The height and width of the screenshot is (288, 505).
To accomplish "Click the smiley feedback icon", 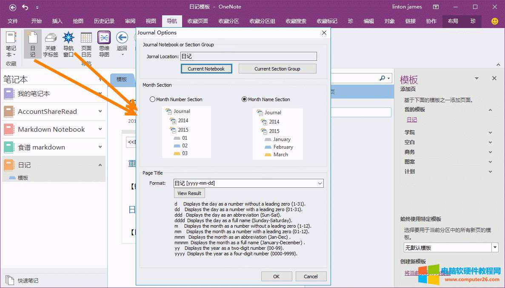I will 495,21.
